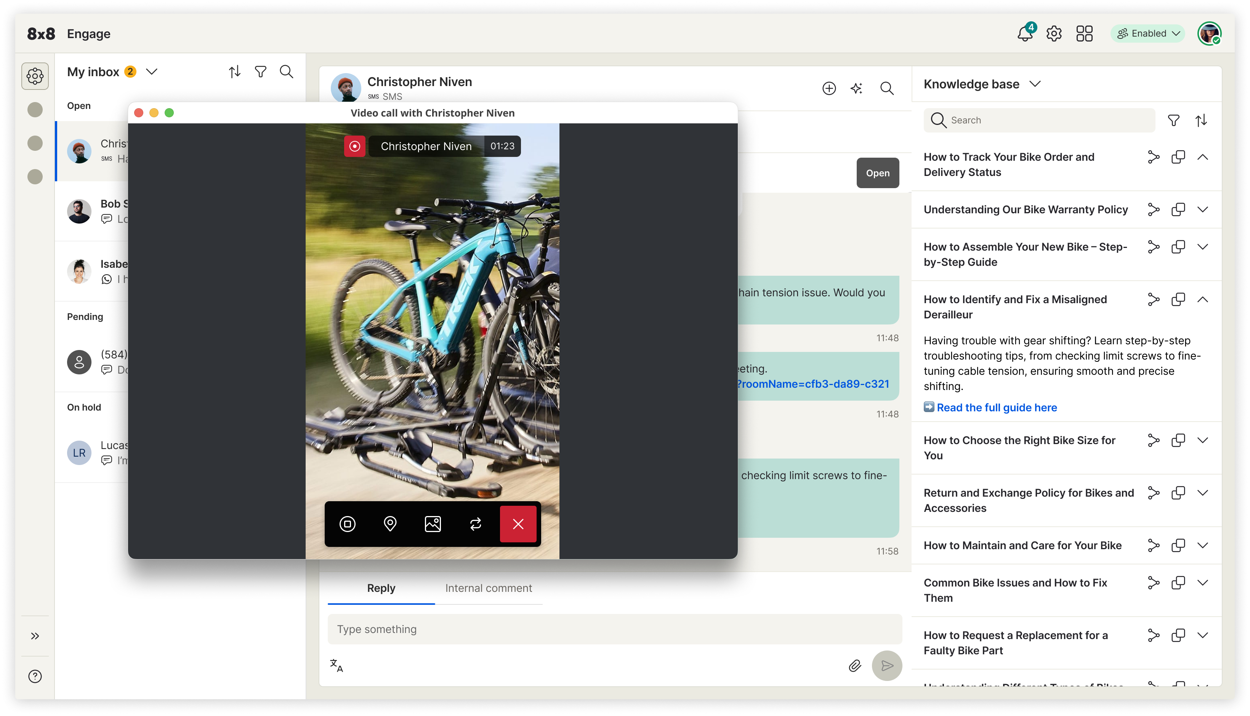The width and height of the screenshot is (1250, 716).
Task: Select the Reply tab
Action: click(381, 588)
